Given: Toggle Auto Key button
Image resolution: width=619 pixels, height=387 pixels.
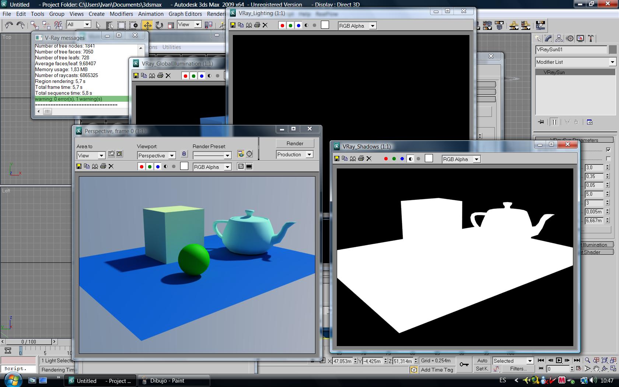Looking at the screenshot, I should click(482, 360).
